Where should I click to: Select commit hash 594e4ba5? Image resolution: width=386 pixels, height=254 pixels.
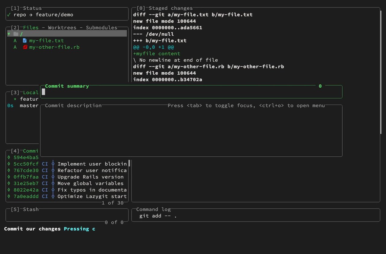[26, 157]
